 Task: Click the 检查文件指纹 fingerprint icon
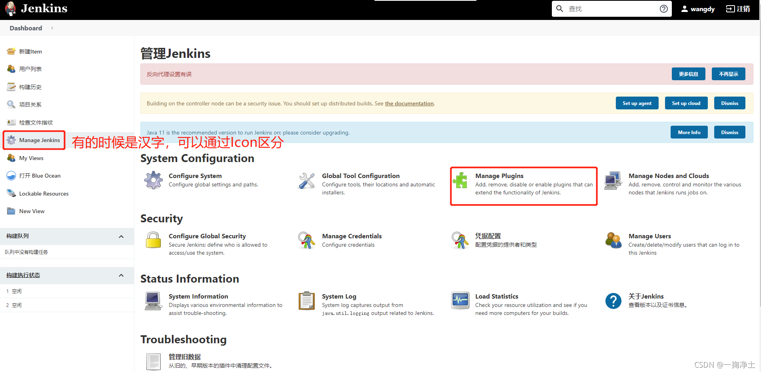coord(11,123)
